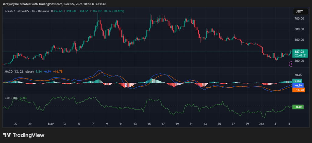The height and width of the screenshot is (143, 312).
Task: Click the green 9.84 MACD histogram tag
Action: (x=298, y=81)
